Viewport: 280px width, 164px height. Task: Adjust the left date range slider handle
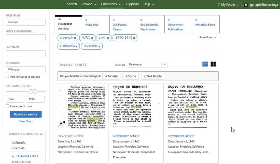click(31, 91)
